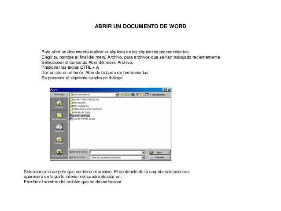Select the Webshots Data folder
The image size is (281, 211).
(x=80, y=112)
